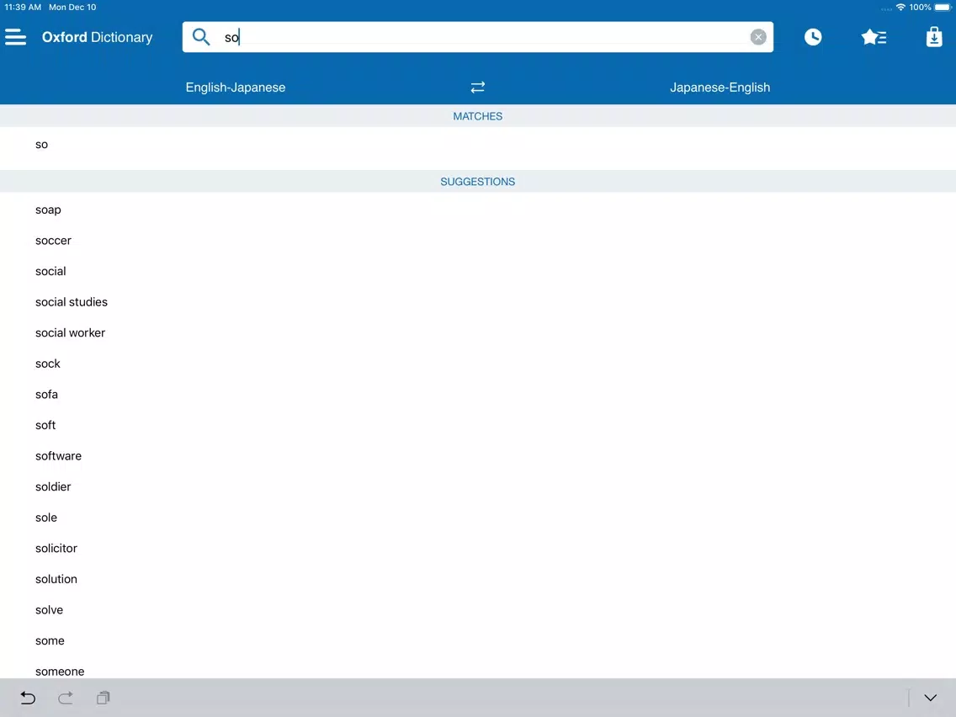The image size is (956, 717).
Task: Open the suggestion 'solicitor'
Action: [478, 548]
